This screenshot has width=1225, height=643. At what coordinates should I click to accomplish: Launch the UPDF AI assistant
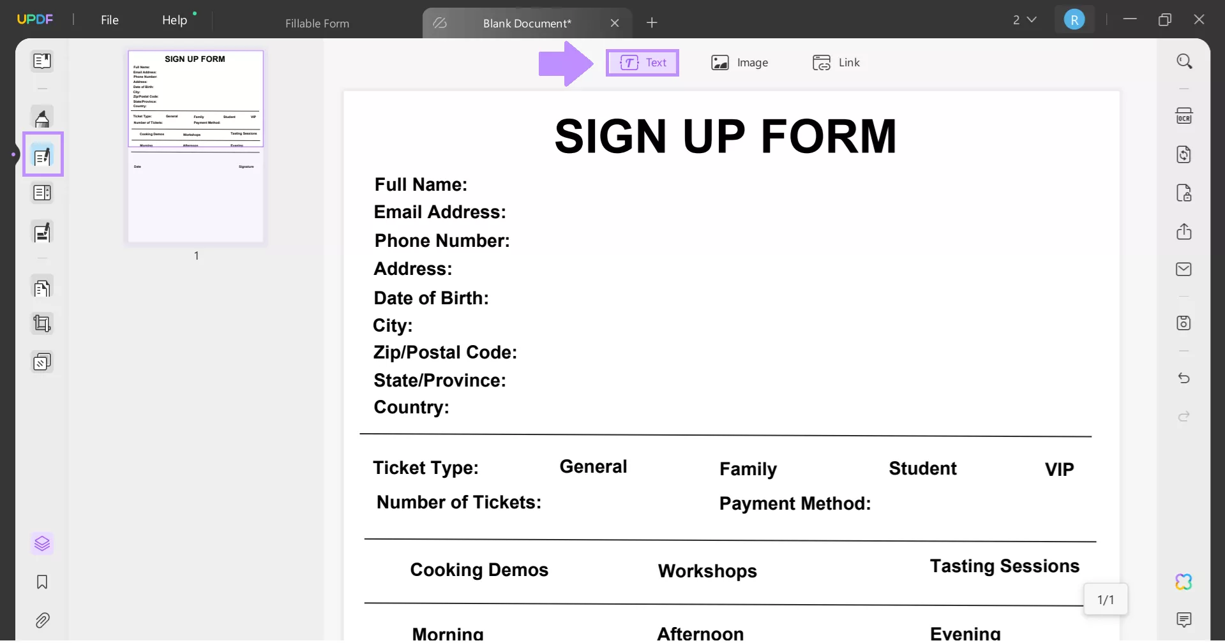[1184, 582]
